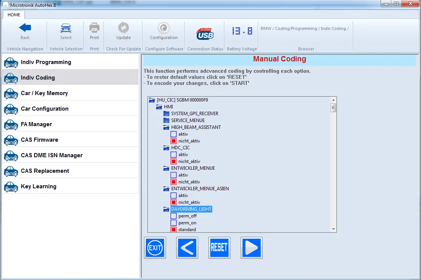Click the Key Learning car icon

(x=11, y=187)
